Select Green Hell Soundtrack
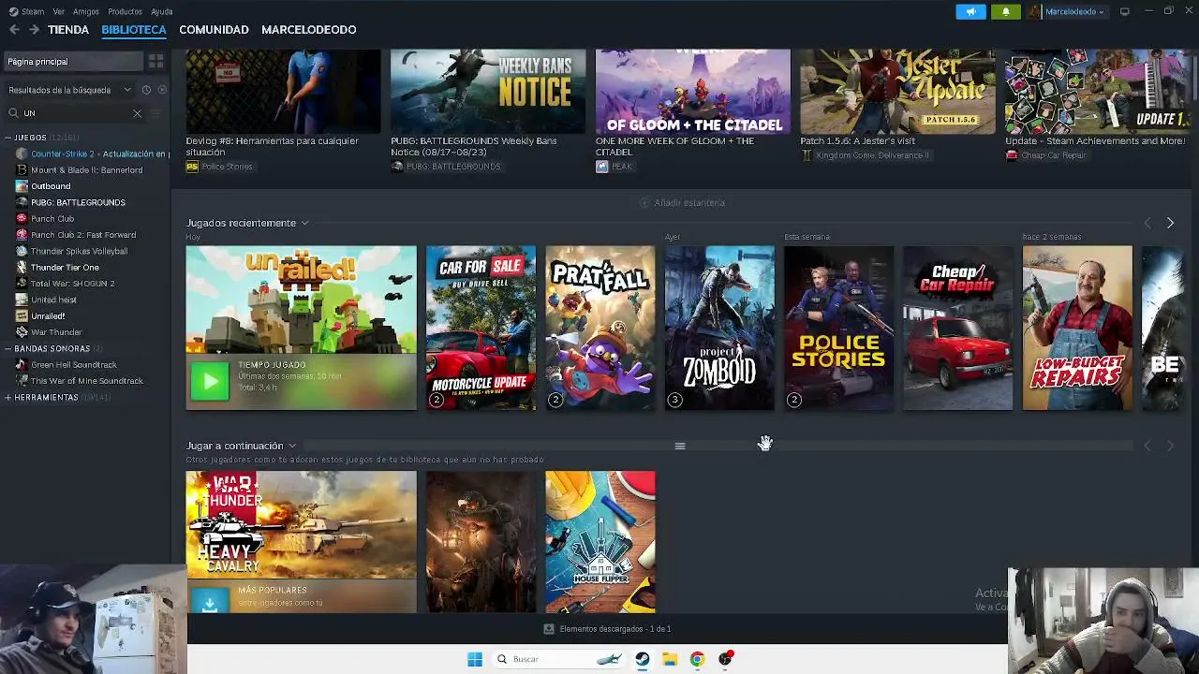The height and width of the screenshot is (674, 1199). (74, 365)
